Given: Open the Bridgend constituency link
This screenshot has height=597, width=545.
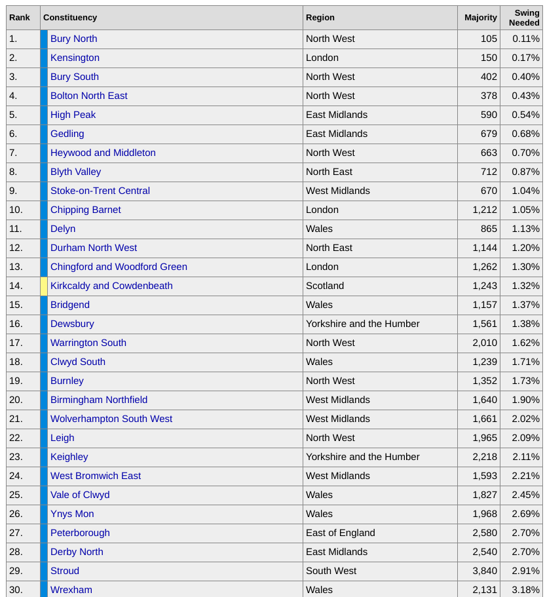Looking at the screenshot, I should (x=70, y=305).
